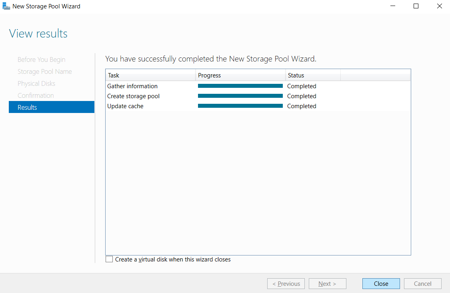The width and height of the screenshot is (450, 293).
Task: Click the Update cache progress bar
Action: pos(240,106)
